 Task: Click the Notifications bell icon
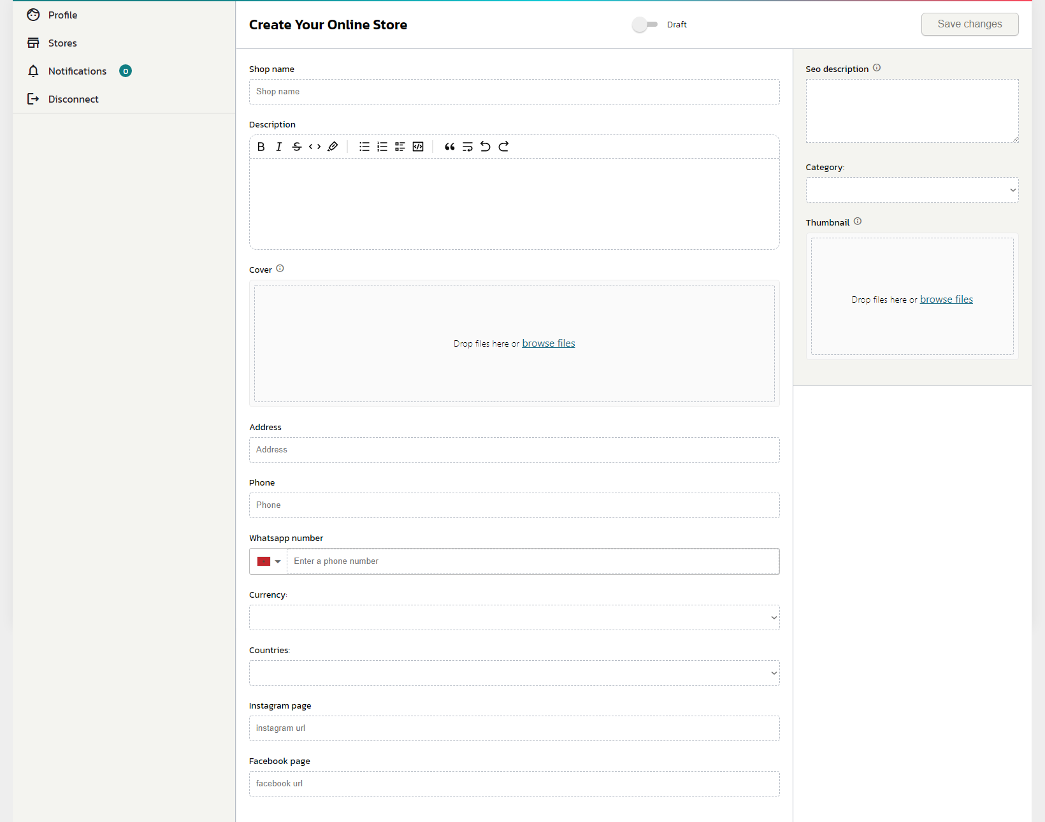point(33,71)
